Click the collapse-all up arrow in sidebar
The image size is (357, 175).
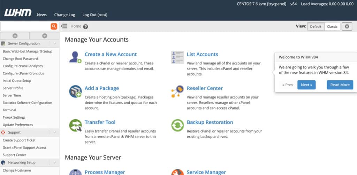tap(15, 36)
